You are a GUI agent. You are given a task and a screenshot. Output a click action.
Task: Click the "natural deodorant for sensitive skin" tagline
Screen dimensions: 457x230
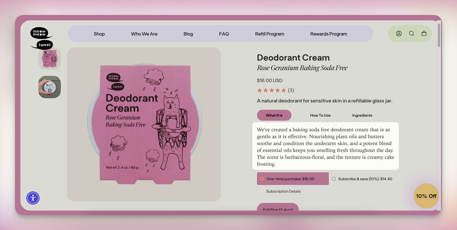pyautogui.click(x=325, y=101)
